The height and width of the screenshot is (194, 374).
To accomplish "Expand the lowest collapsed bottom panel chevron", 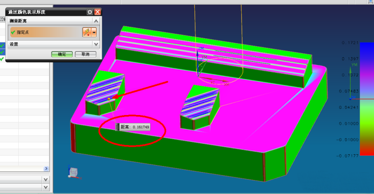I will (x=46, y=187).
